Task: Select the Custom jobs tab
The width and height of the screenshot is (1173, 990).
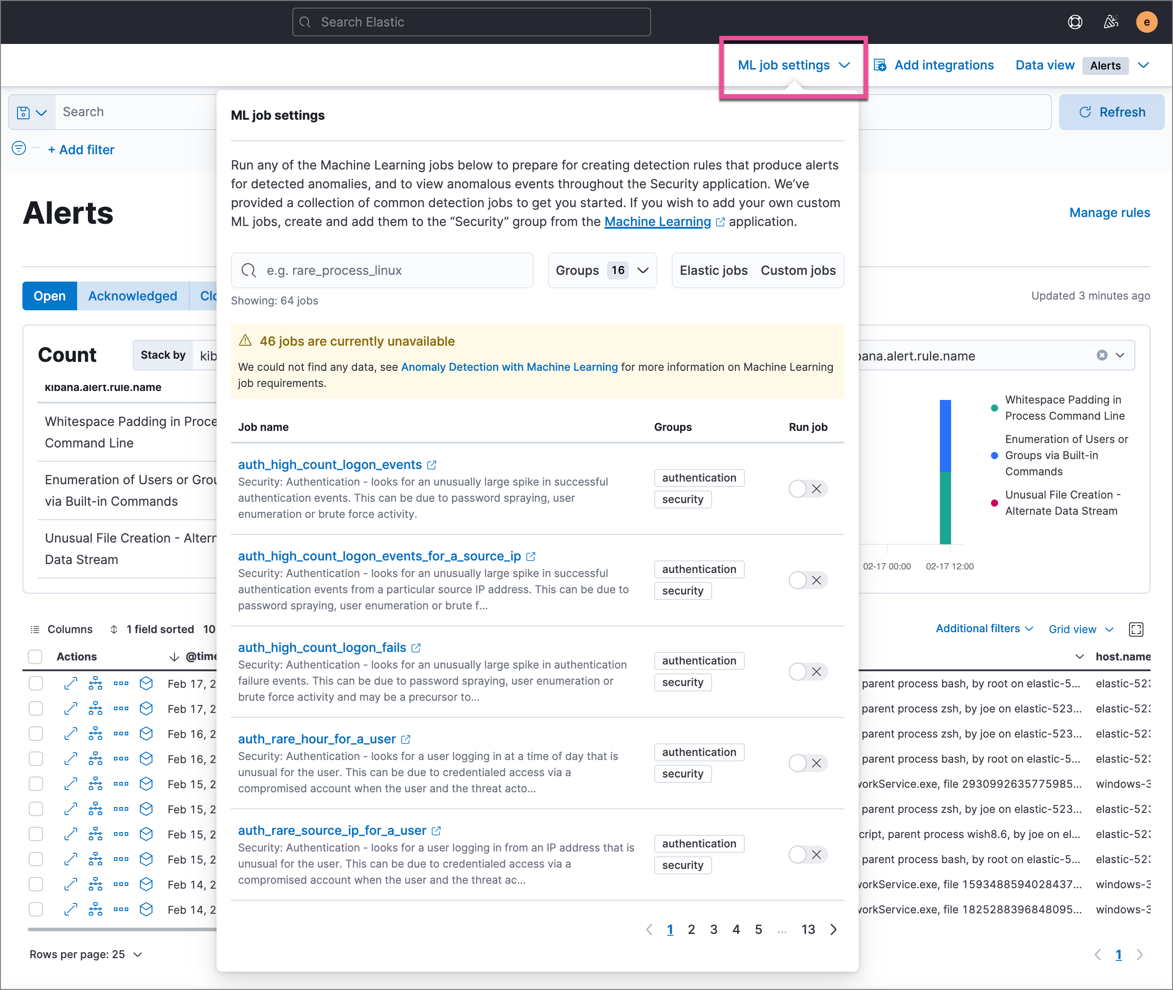Action: 798,269
